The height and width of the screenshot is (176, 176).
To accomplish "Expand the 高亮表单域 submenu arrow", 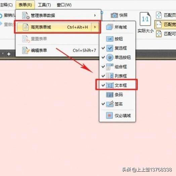I will 95,27.
